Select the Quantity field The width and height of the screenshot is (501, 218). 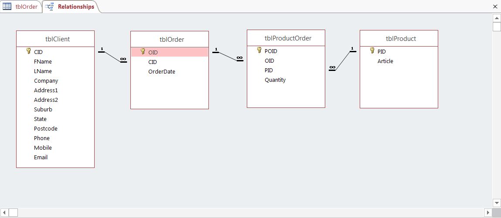point(275,80)
